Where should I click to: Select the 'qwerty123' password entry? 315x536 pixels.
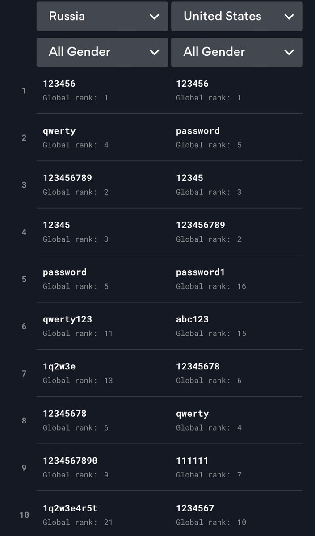(67, 319)
